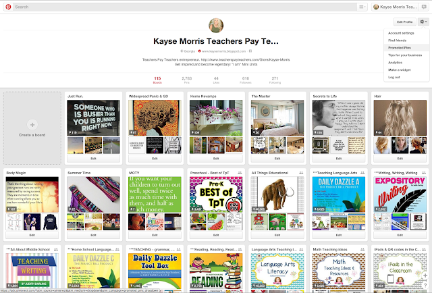Open the categories menu icon in search bar
This screenshot has height=293, width=432.
362,7
